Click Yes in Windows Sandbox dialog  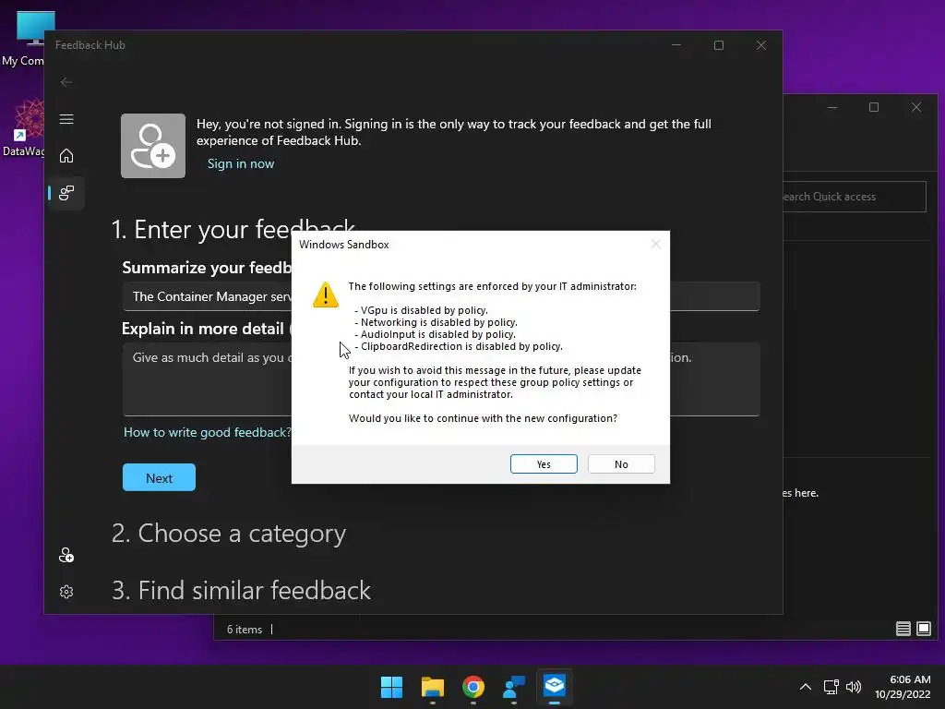point(543,463)
